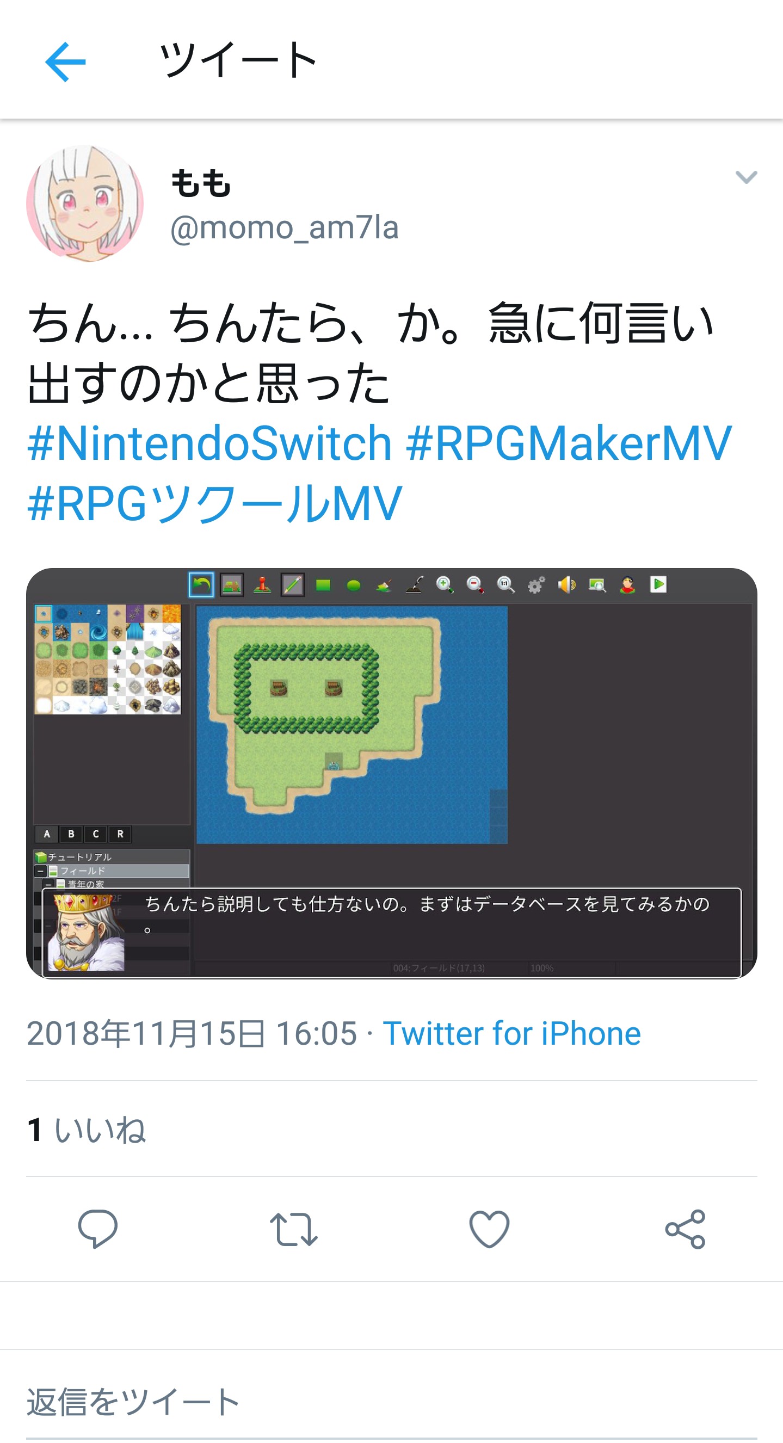Select tileset tab A in the editor
Screen dimensions: 783x1443
[47, 834]
